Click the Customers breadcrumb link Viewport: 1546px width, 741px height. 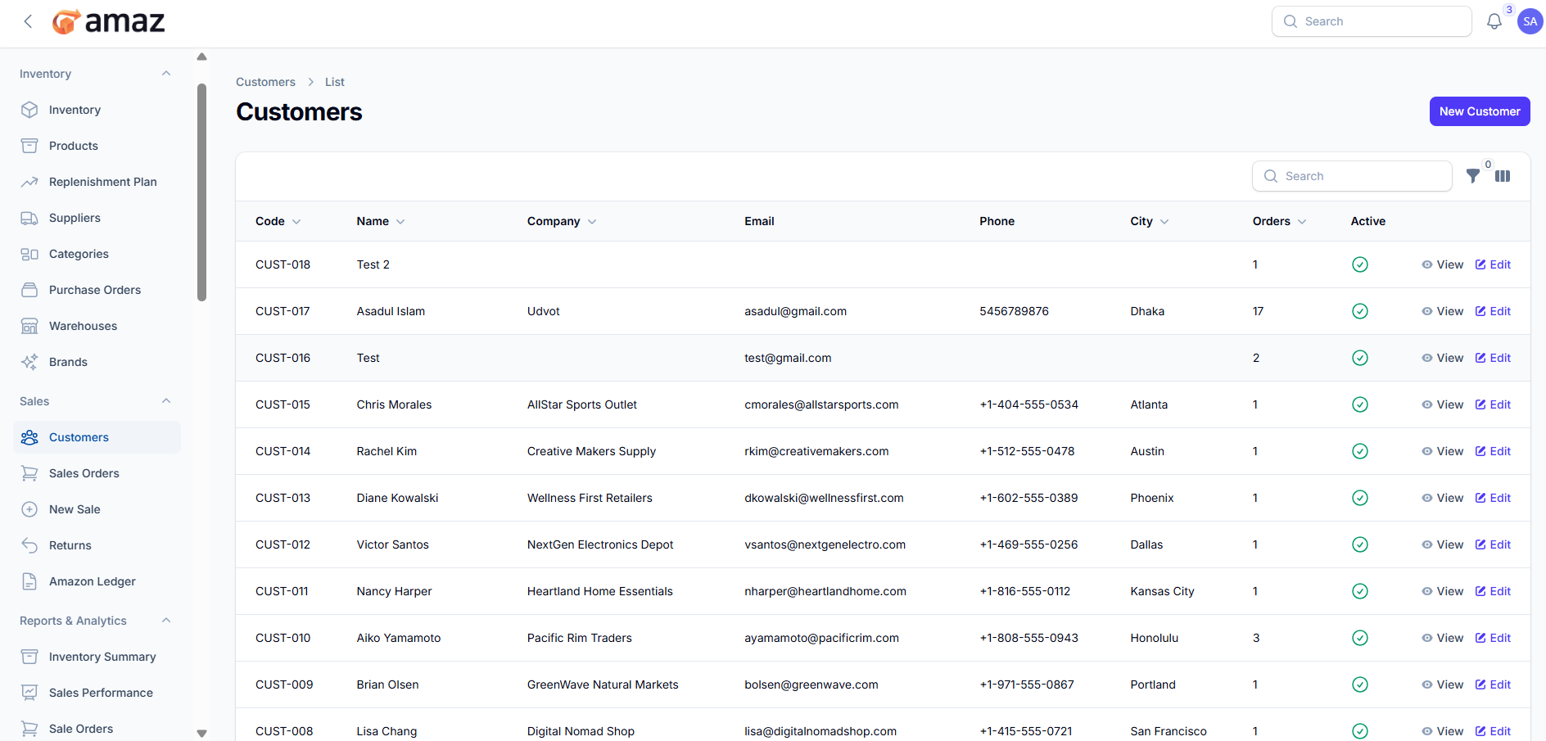tap(265, 82)
